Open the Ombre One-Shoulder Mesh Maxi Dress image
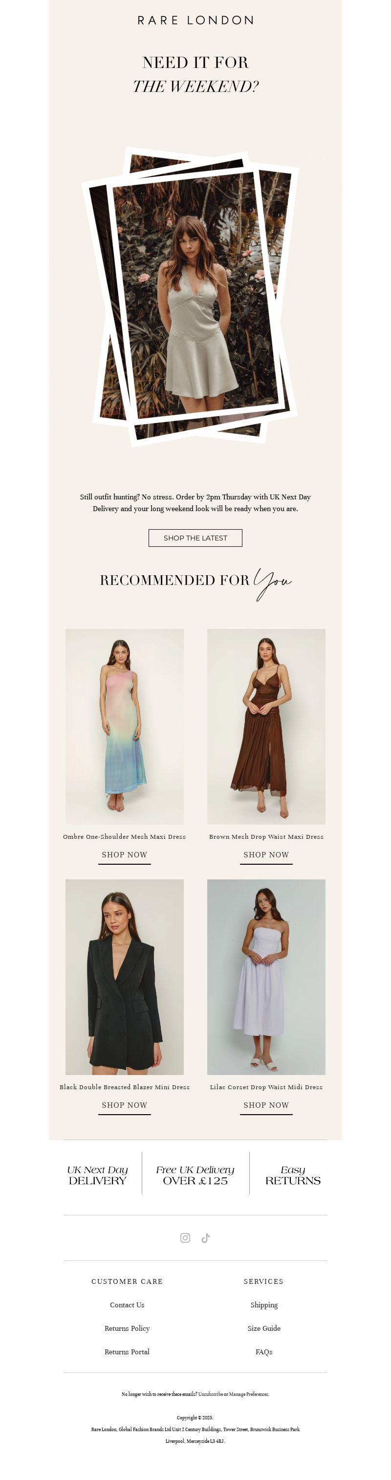Image resolution: width=391 pixels, height=1480 pixels. click(x=125, y=726)
